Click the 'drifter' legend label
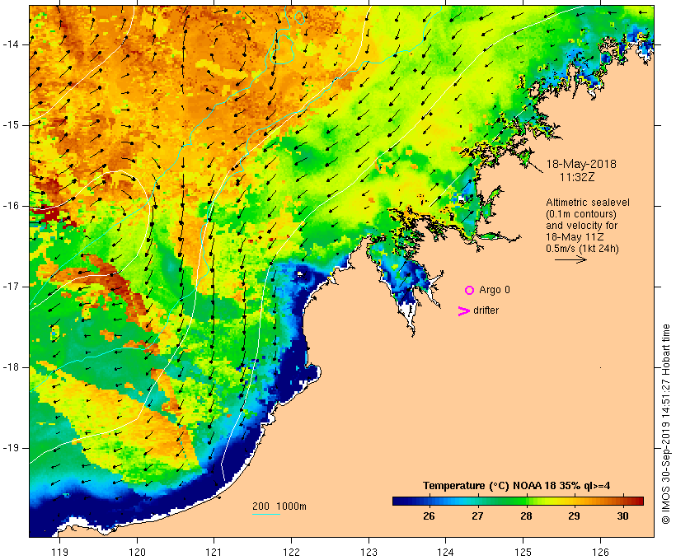 tap(486, 310)
